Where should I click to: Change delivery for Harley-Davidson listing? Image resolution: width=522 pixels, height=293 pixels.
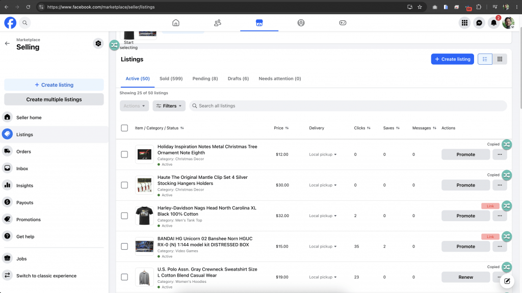(x=323, y=216)
